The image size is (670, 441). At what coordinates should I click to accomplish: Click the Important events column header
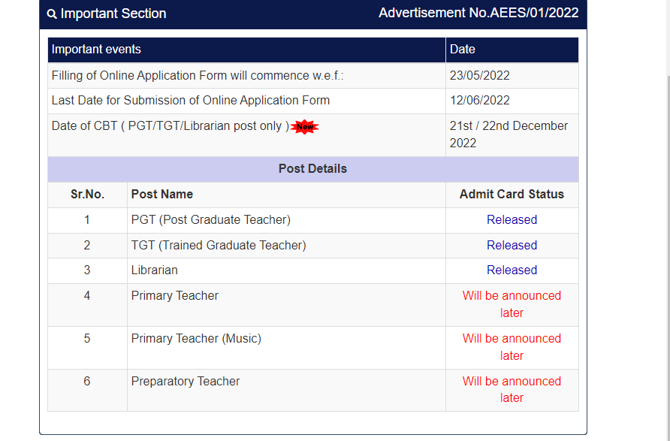[96, 50]
